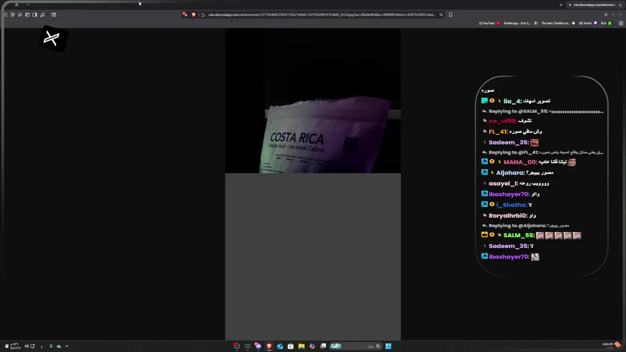Select the cdn.discordapp.com tab
Screen dimensions: 626x352
click(x=594, y=5)
